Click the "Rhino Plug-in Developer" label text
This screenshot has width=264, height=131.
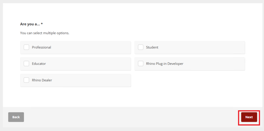pyautogui.click(x=164, y=64)
